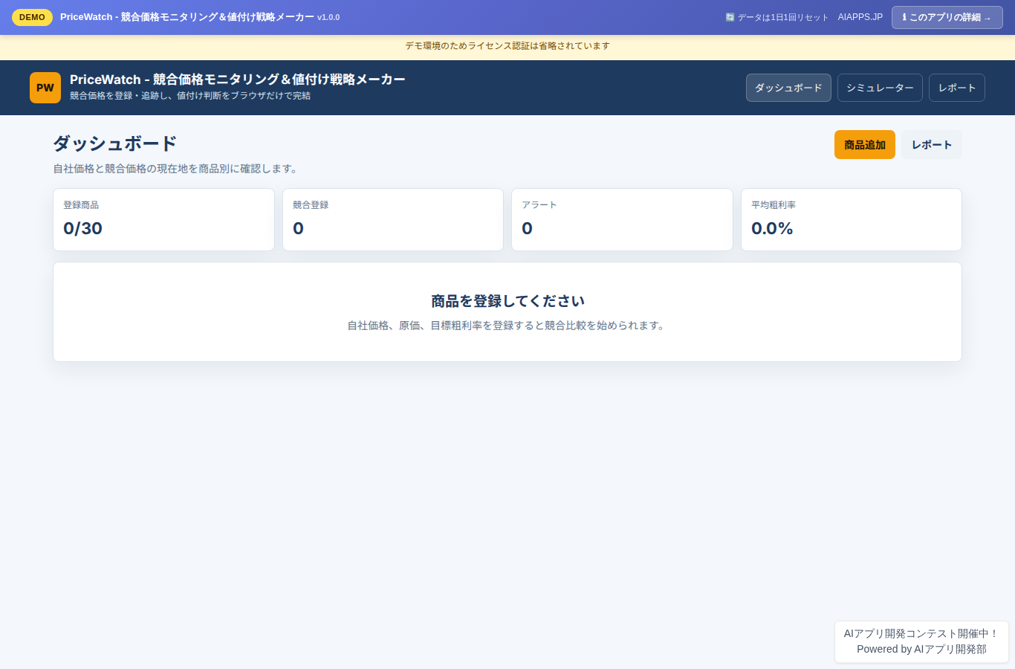Click the 登録商品 0/30 card
The width and height of the screenshot is (1015, 669).
point(163,219)
